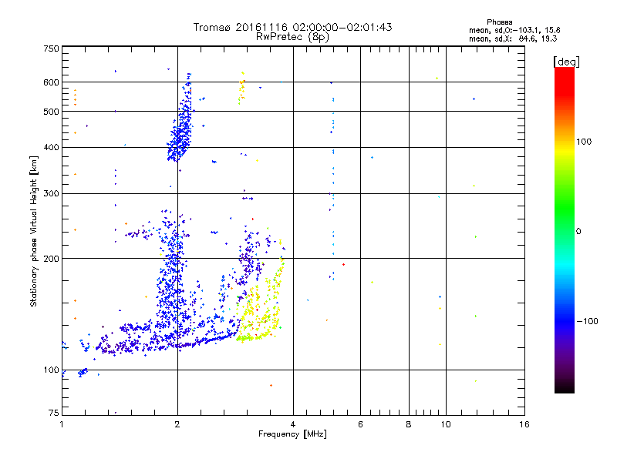Click the 'Frequency [MHz]' axis label
The image size is (617, 462).
click(292, 434)
